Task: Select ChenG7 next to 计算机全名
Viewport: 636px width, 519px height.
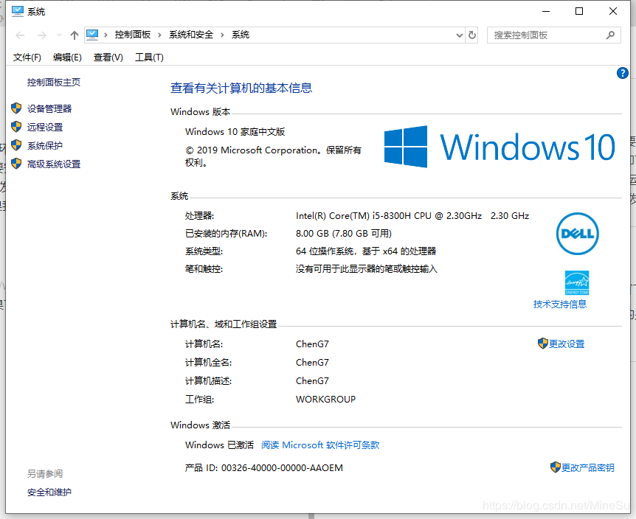Action: point(312,363)
